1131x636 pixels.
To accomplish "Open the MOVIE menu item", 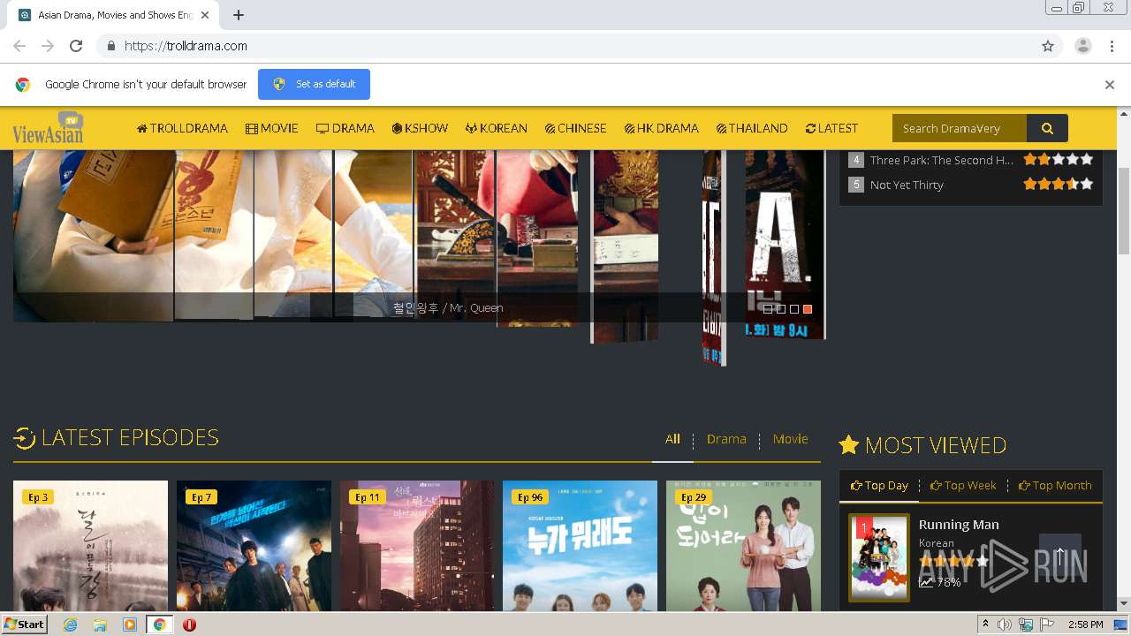I will pyautogui.click(x=271, y=128).
